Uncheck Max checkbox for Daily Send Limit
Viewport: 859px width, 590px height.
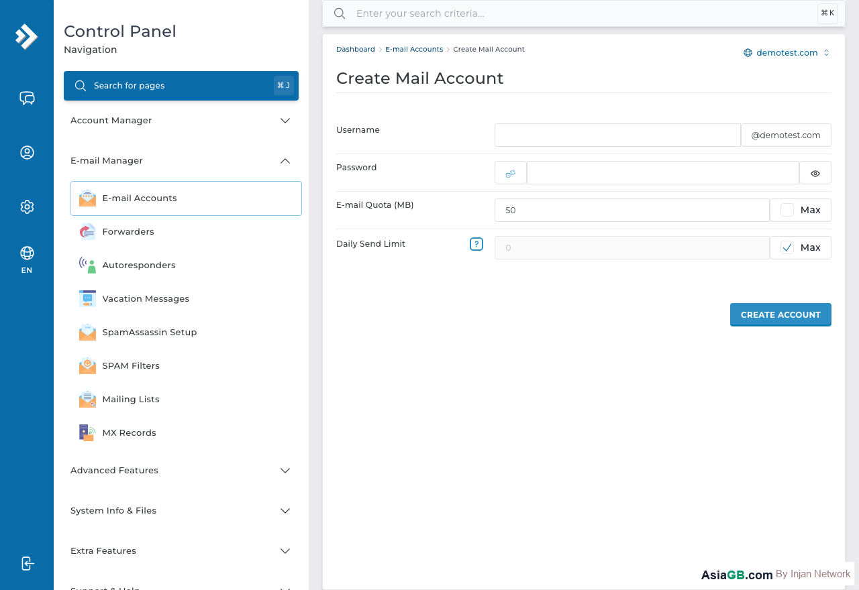[787, 248]
